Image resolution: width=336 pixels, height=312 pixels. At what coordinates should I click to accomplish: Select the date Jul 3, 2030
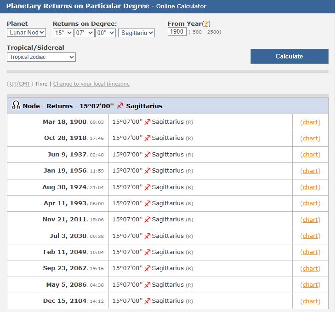click(68, 236)
